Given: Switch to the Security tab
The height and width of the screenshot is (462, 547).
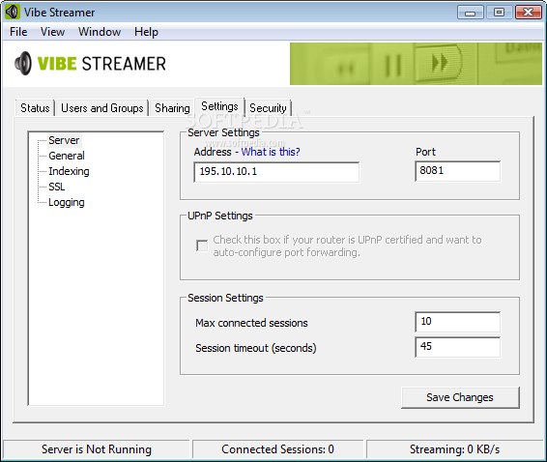Looking at the screenshot, I should pos(268,108).
